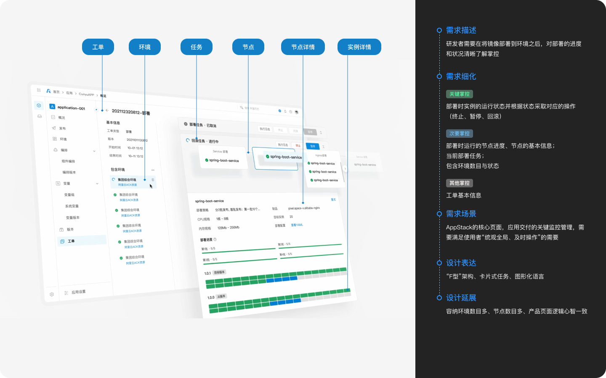This screenshot has height=378, width=606.
Task: Click the 从版本 tag beside 1.0.0
Action: tap(222, 296)
